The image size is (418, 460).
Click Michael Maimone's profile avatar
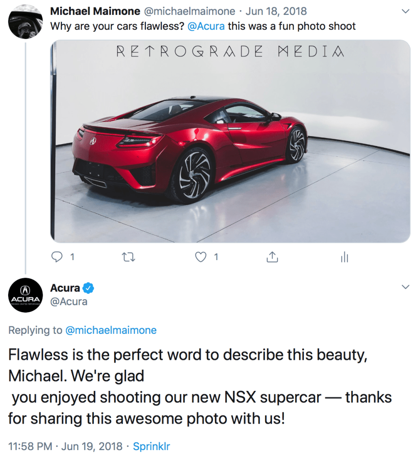[26, 22]
